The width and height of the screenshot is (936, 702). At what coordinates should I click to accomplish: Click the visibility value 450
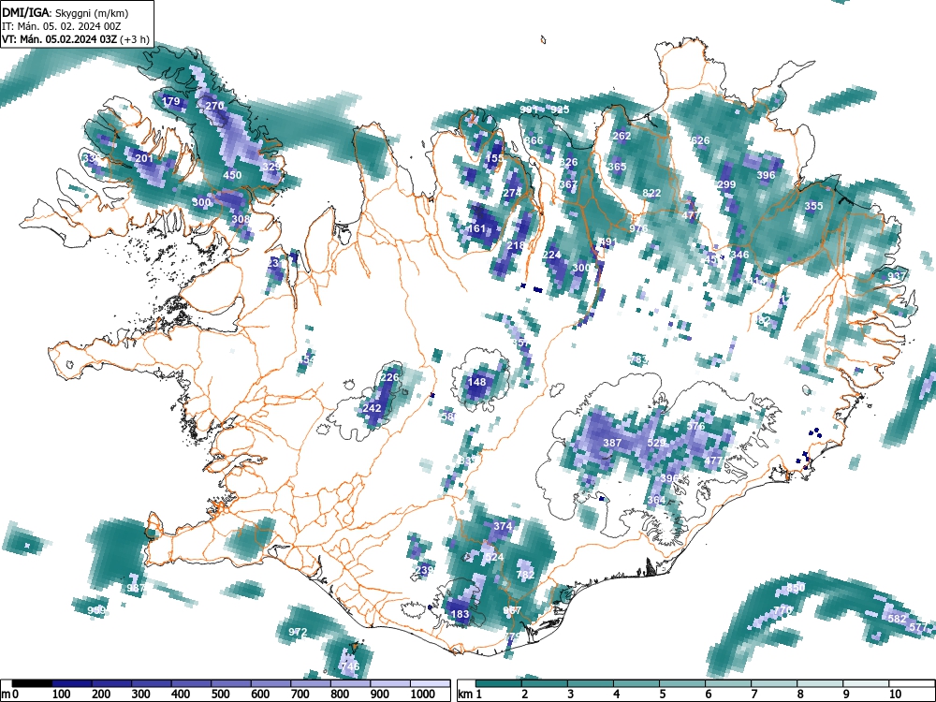[232, 175]
